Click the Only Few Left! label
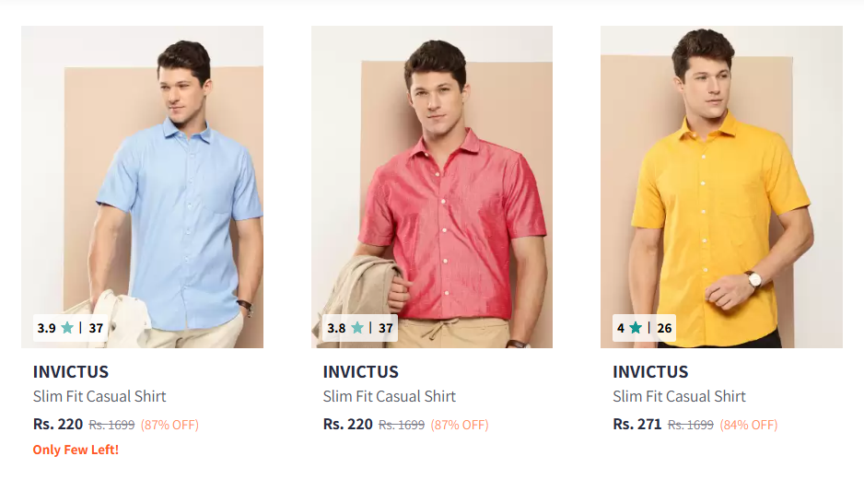Image resolution: width=864 pixels, height=491 pixels. point(76,450)
